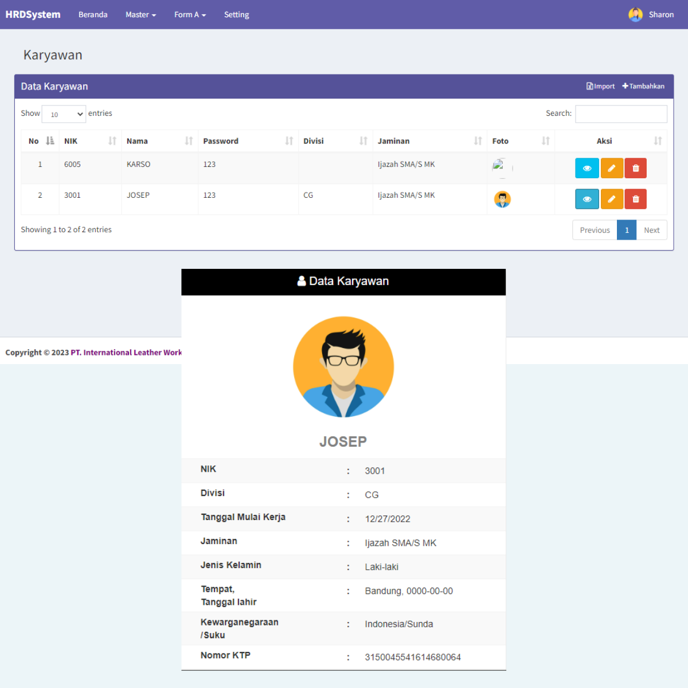The image size is (688, 688).
Task: Expand the Form A dropdown menu
Action: (x=190, y=15)
